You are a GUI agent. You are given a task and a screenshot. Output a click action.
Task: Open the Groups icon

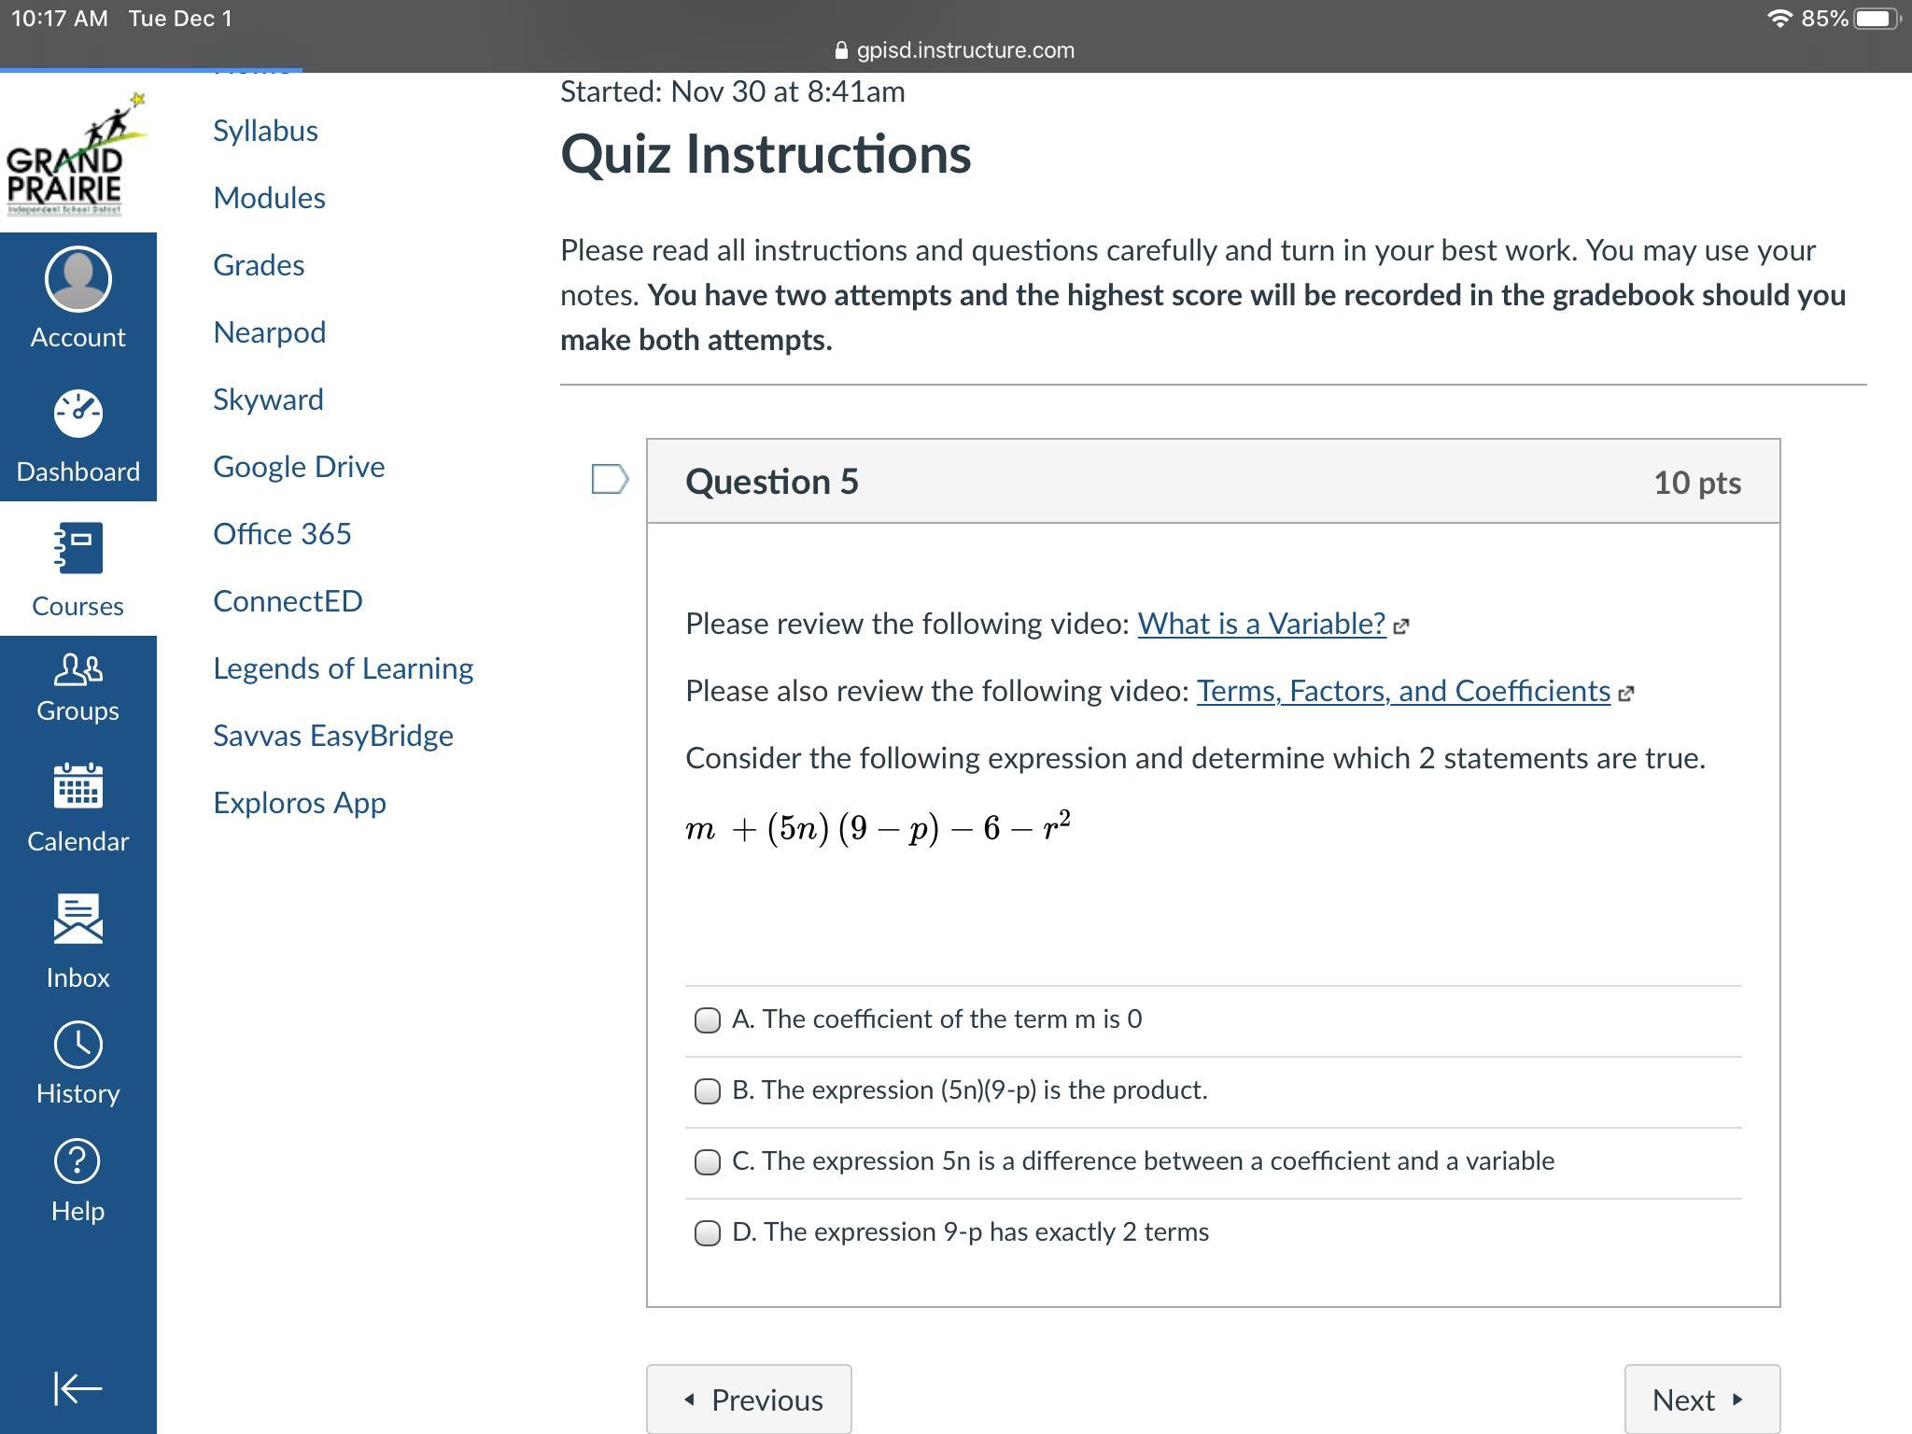78,670
